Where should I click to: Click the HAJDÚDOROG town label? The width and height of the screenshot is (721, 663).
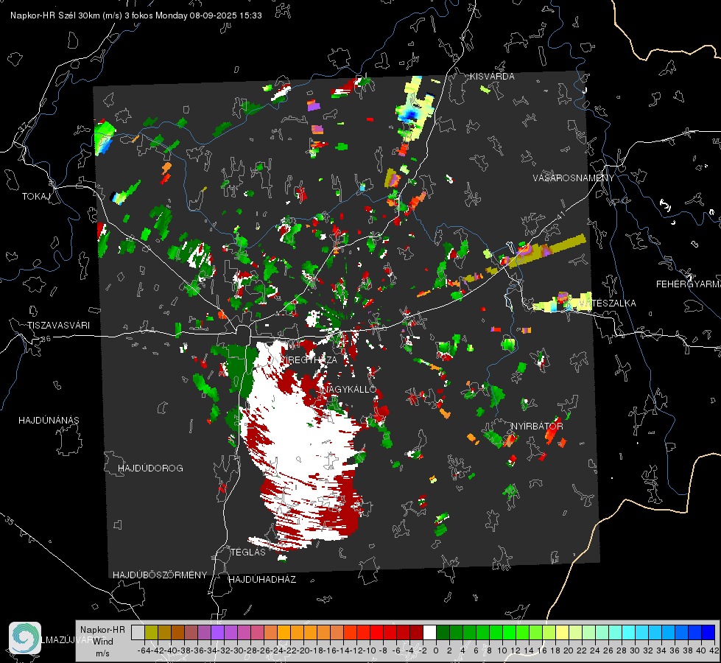click(x=150, y=468)
